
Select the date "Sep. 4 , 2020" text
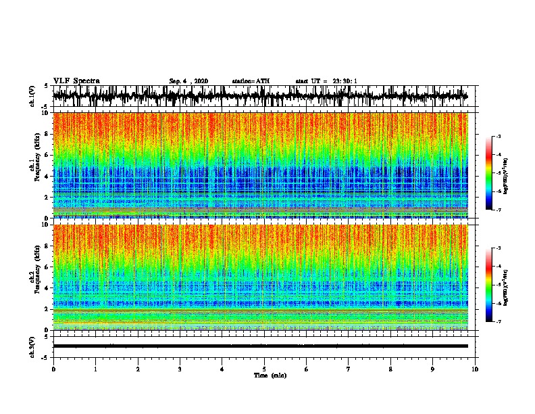pos(188,81)
